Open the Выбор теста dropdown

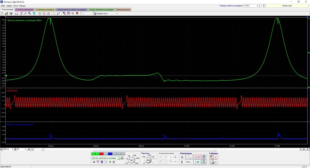pyautogui.click(x=105, y=13)
